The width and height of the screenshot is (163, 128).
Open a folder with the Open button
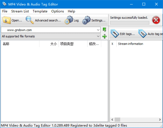click(x=12, y=20)
